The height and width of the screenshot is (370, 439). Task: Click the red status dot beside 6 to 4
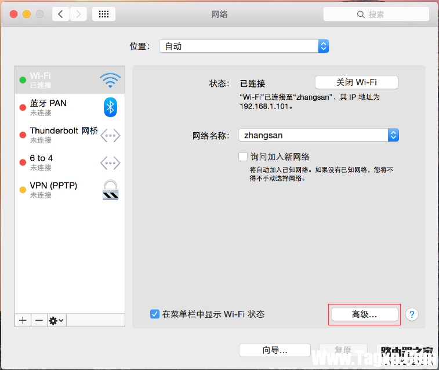(23, 162)
